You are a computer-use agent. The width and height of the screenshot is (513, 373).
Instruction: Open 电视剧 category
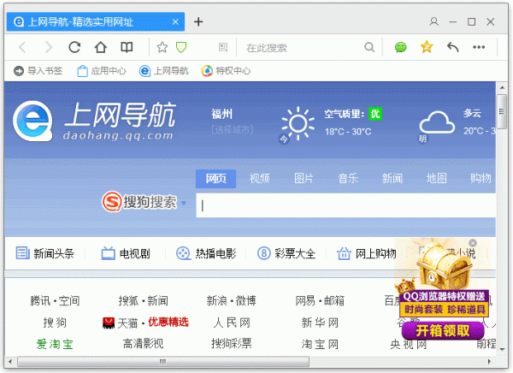click(126, 253)
